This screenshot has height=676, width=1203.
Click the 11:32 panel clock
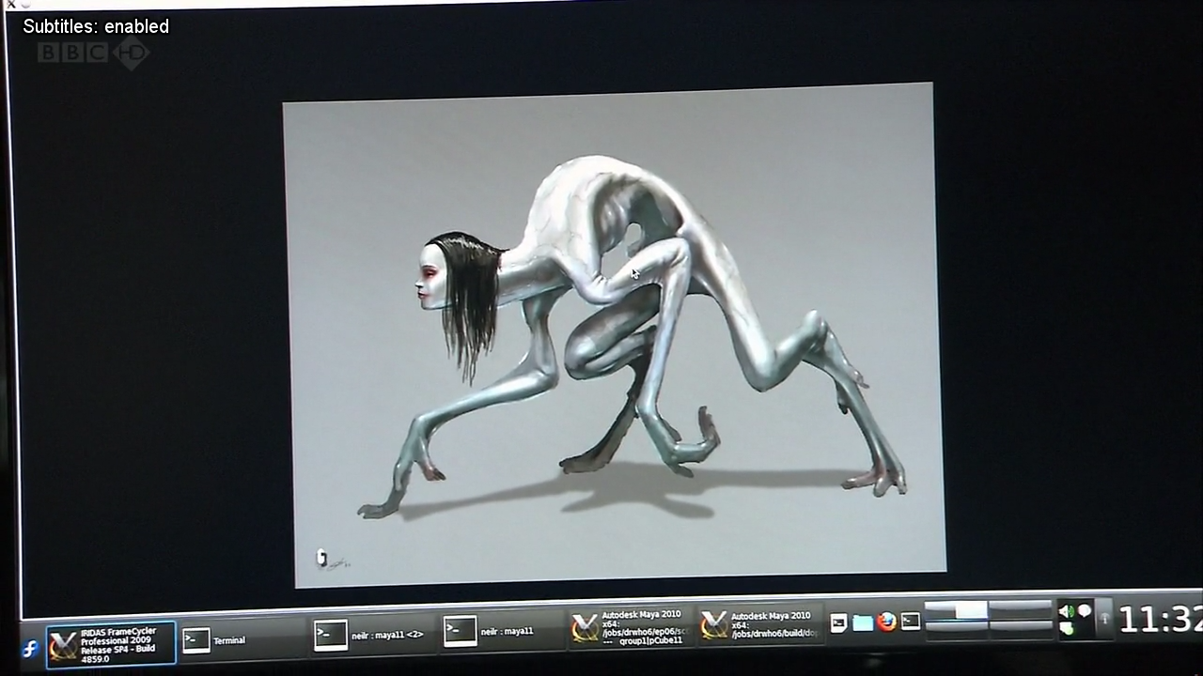point(1160,620)
